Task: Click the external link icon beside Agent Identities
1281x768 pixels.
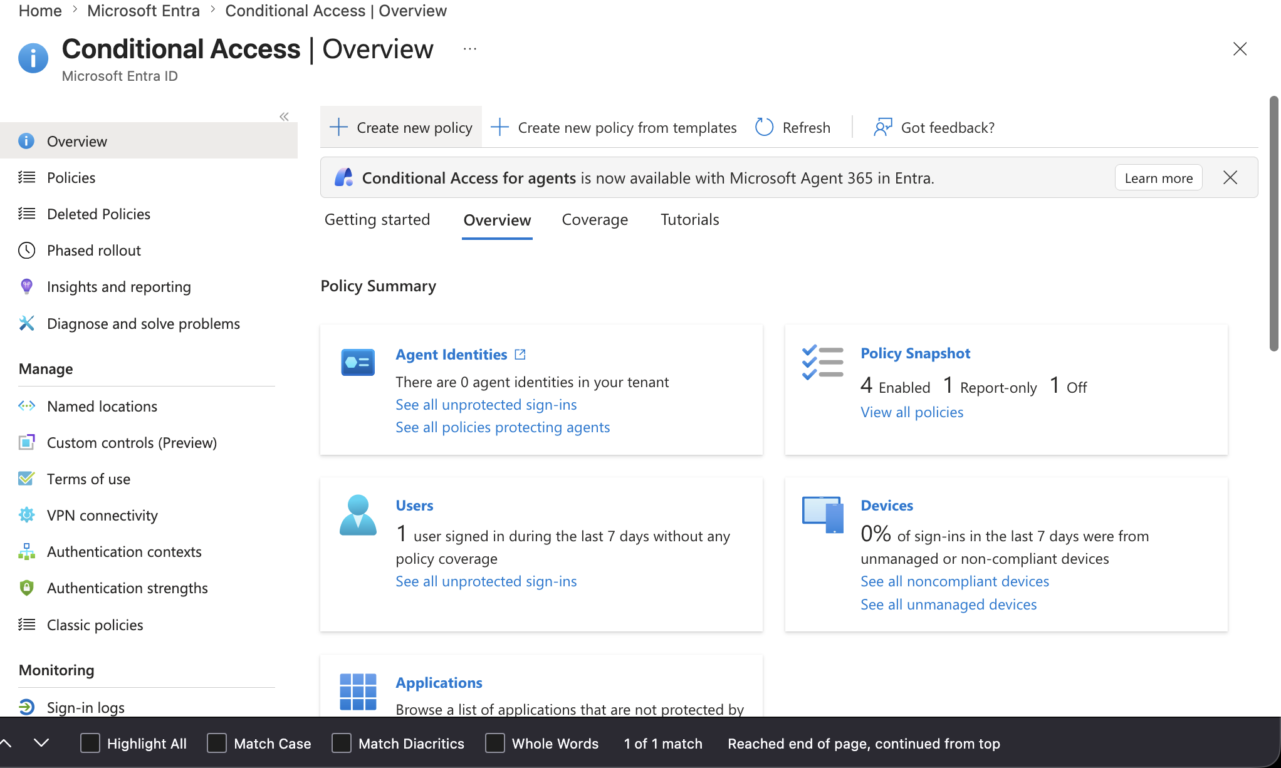Action: [520, 355]
